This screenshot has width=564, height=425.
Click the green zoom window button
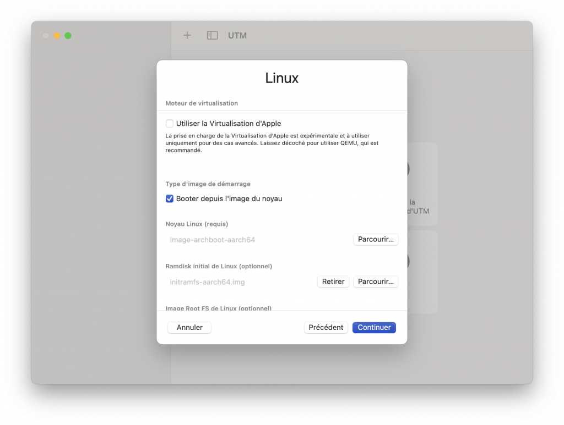68,36
